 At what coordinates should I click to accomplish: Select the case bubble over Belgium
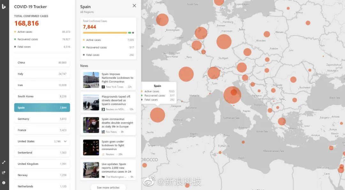tap(196, 46)
